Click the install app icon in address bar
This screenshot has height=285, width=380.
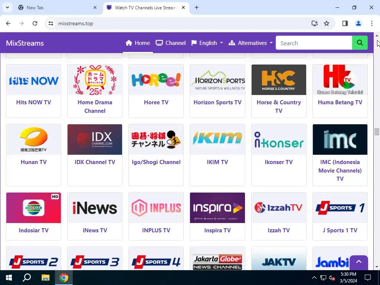tap(315, 23)
